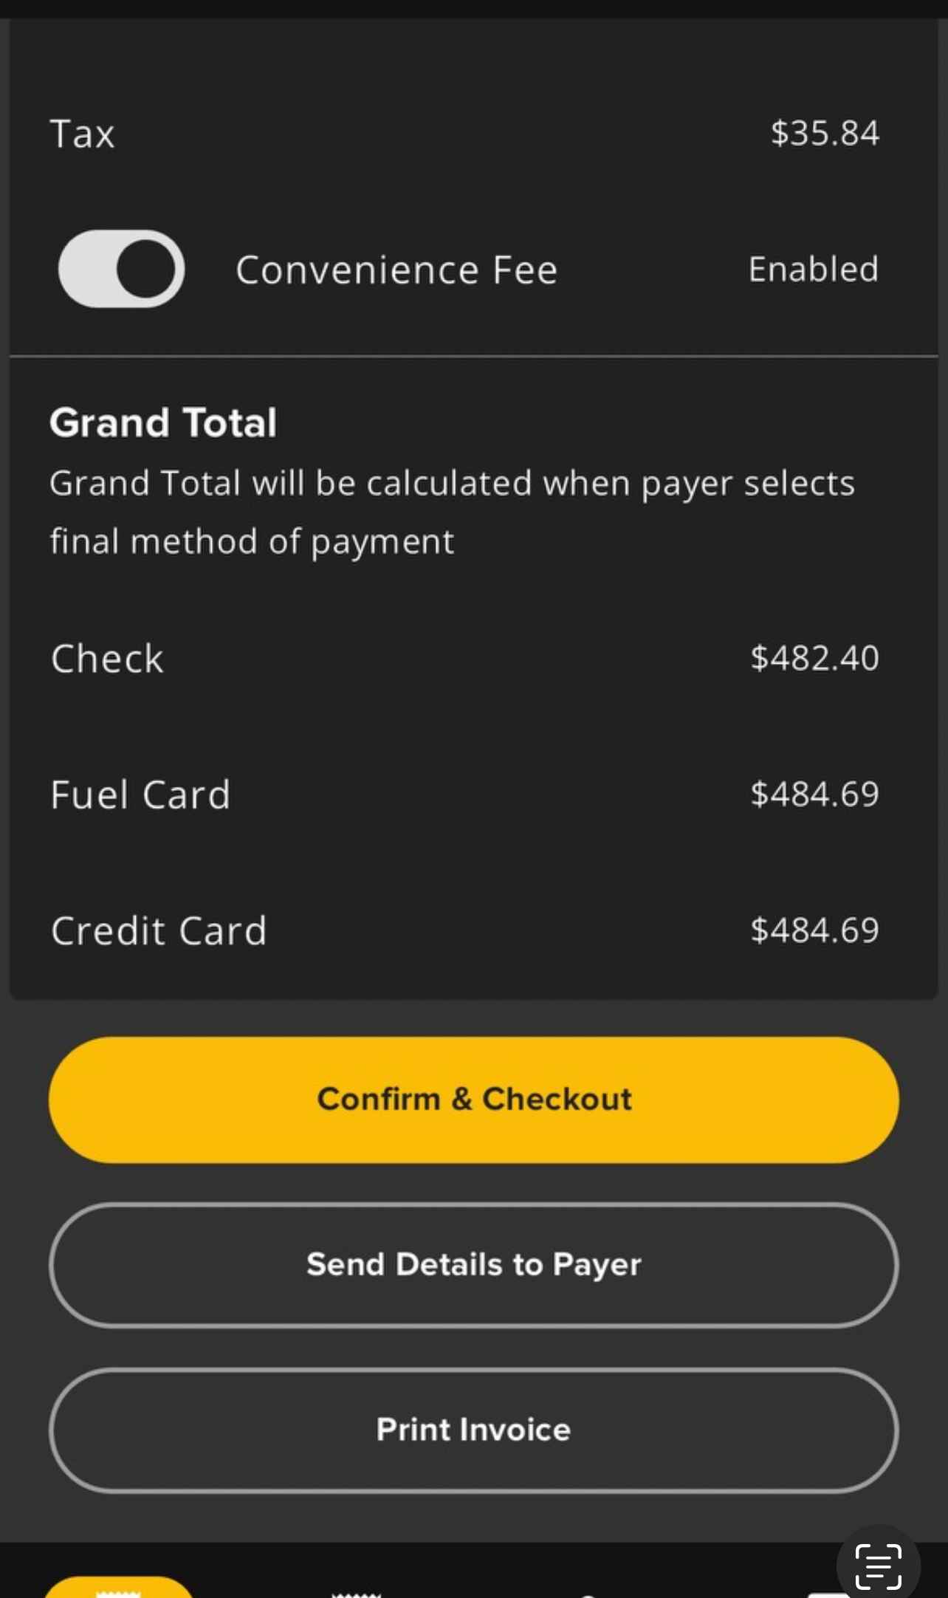Click the Grand Total heading
The width and height of the screenshot is (948, 1598).
click(x=163, y=423)
